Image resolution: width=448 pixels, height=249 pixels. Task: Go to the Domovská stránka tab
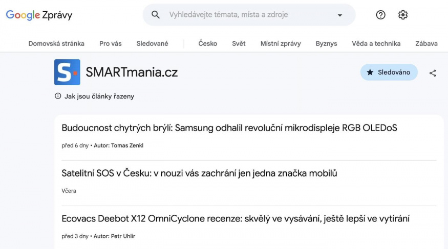56,43
